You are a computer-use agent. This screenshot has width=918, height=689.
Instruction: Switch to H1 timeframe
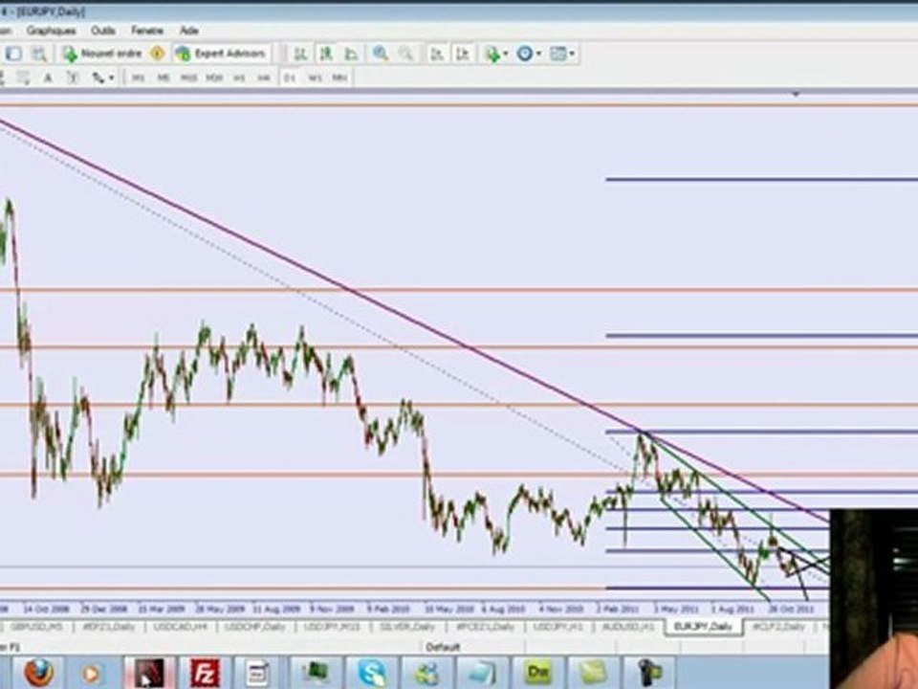[x=239, y=78]
